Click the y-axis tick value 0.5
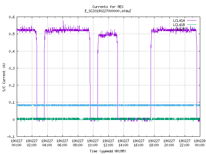 coord(12,34)
